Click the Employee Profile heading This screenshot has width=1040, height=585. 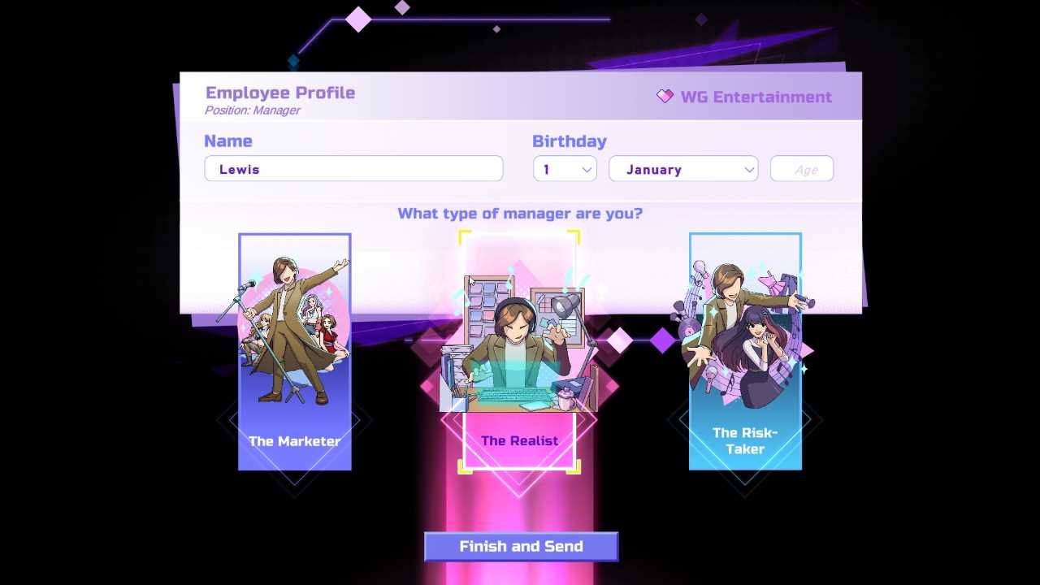pos(280,93)
